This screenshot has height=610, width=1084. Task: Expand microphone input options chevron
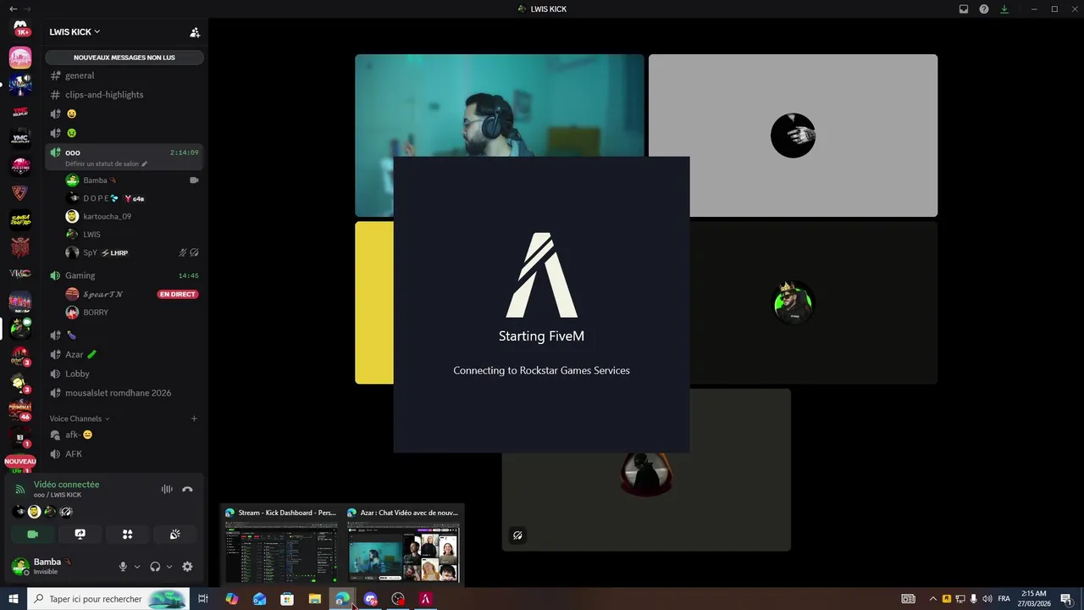coord(136,567)
